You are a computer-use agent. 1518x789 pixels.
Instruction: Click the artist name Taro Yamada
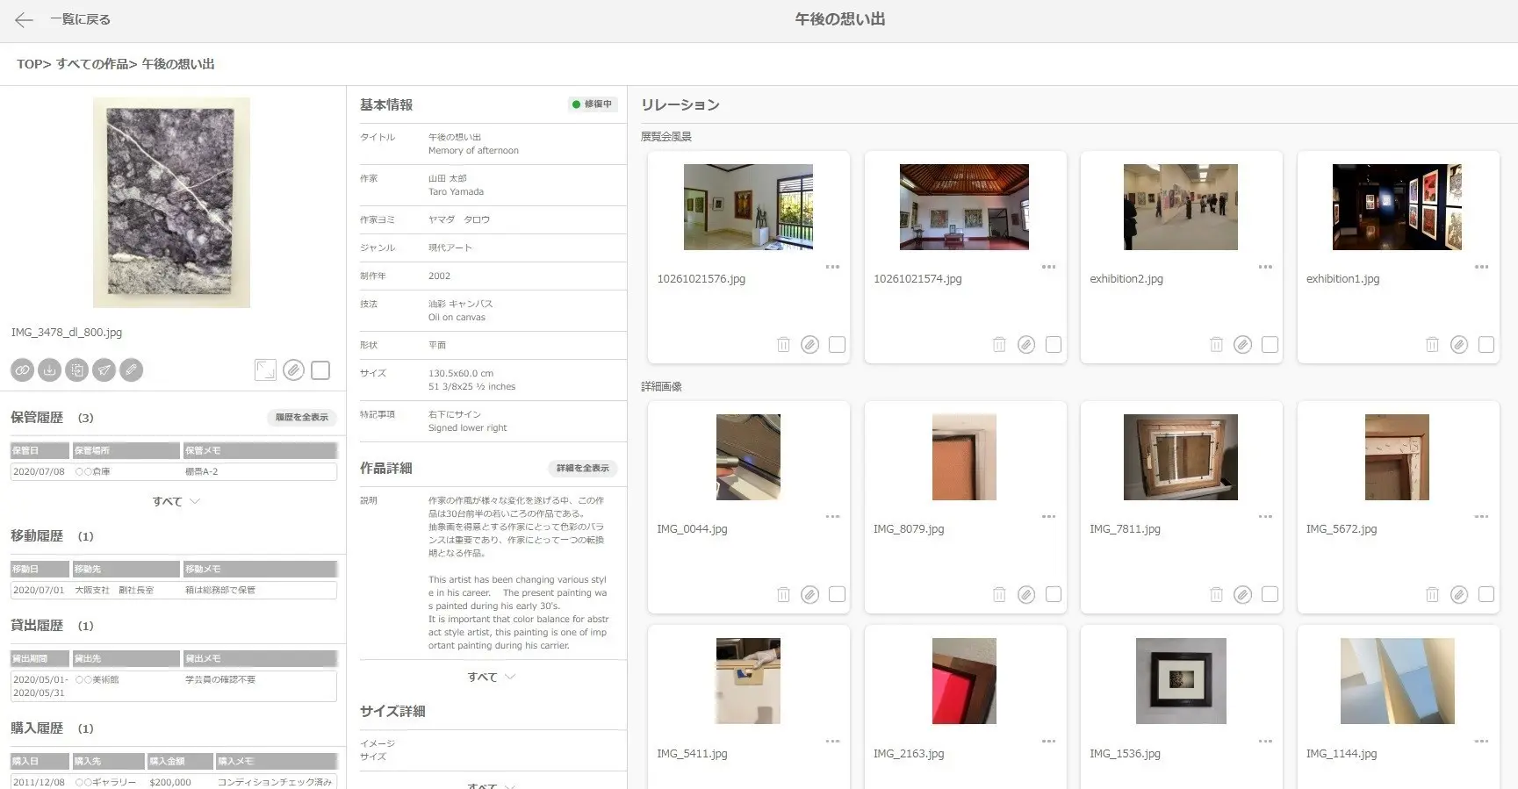click(456, 192)
